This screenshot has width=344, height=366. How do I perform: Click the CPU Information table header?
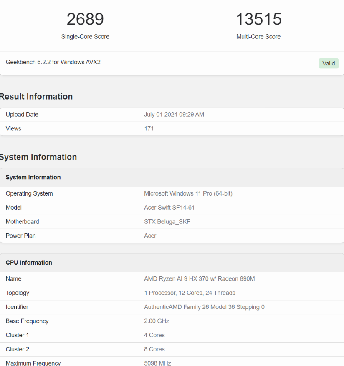tap(29, 263)
